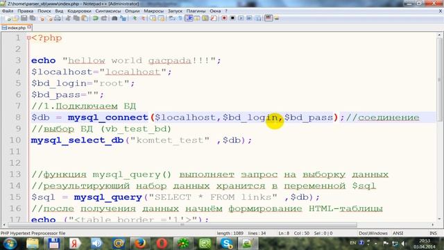Start macro recording with red dot icon
Viewport: 444px width, 250px height.
point(224,19)
